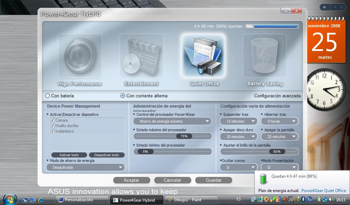Open Personalización window from taskbar
This screenshot has height=205, width=350.
[x=81, y=200]
